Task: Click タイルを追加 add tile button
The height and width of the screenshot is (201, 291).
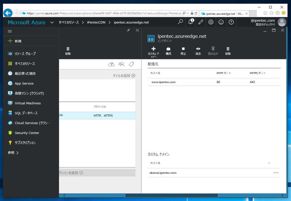Action: point(124,75)
